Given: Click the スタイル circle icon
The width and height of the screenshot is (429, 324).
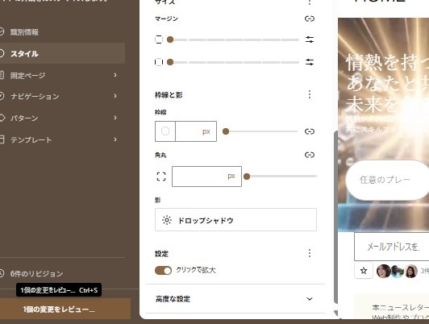Looking at the screenshot, I should click(x=2, y=53).
